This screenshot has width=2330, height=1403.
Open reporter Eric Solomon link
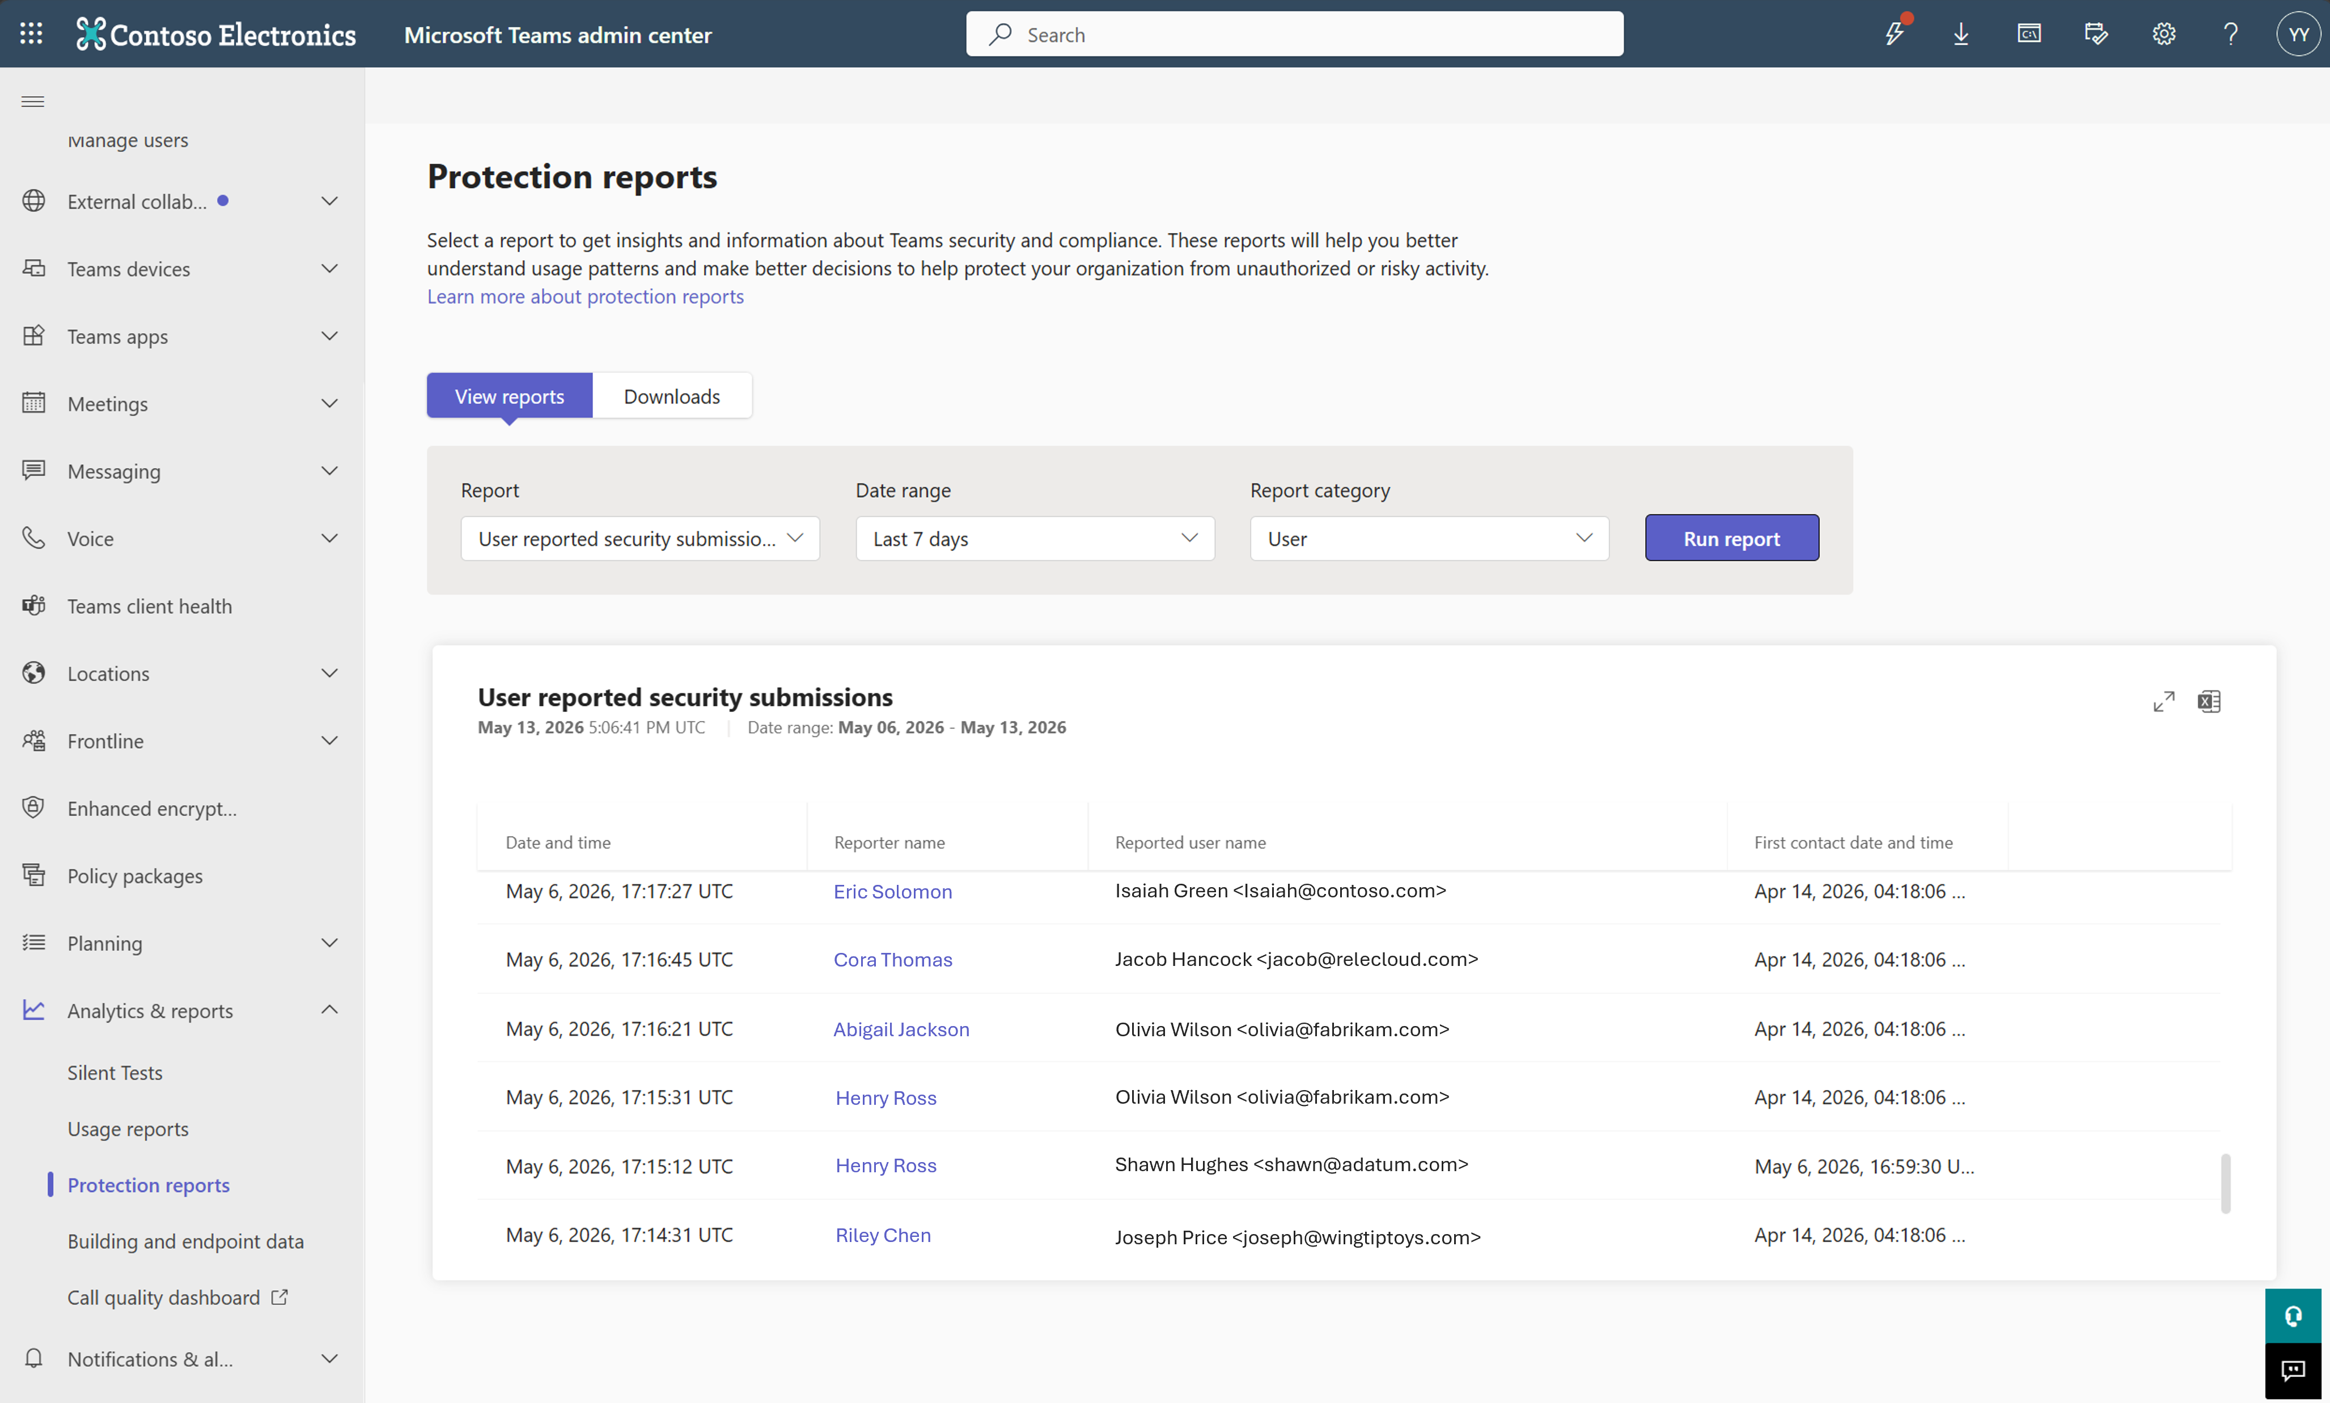(x=892, y=892)
